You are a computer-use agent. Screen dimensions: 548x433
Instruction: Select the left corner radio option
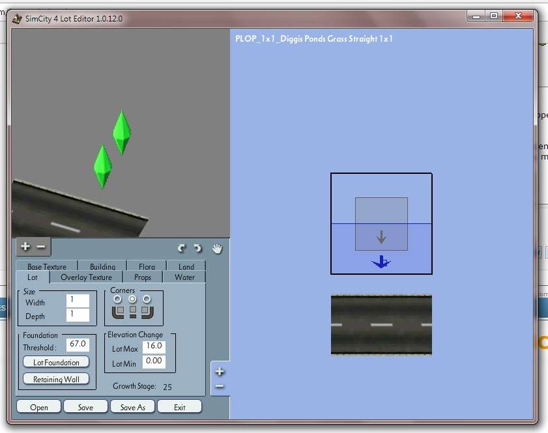coord(117,300)
